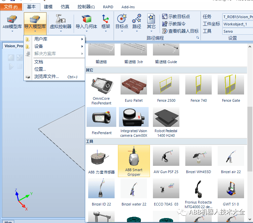253x223 pixels.
Task: Open the ABB模型库 library icon
Action: [x=12, y=19]
